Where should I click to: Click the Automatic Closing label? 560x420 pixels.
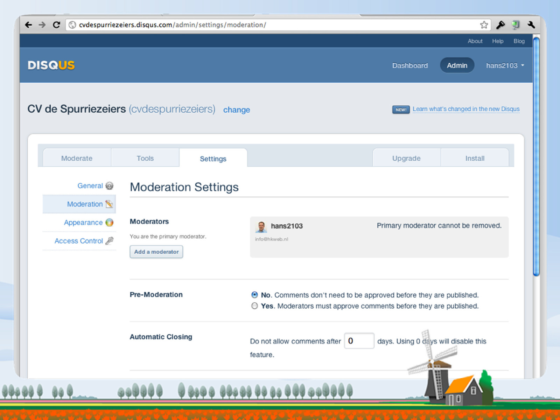tap(161, 337)
